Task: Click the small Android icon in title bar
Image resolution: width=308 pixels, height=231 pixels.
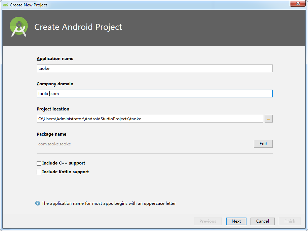Action: (5, 5)
